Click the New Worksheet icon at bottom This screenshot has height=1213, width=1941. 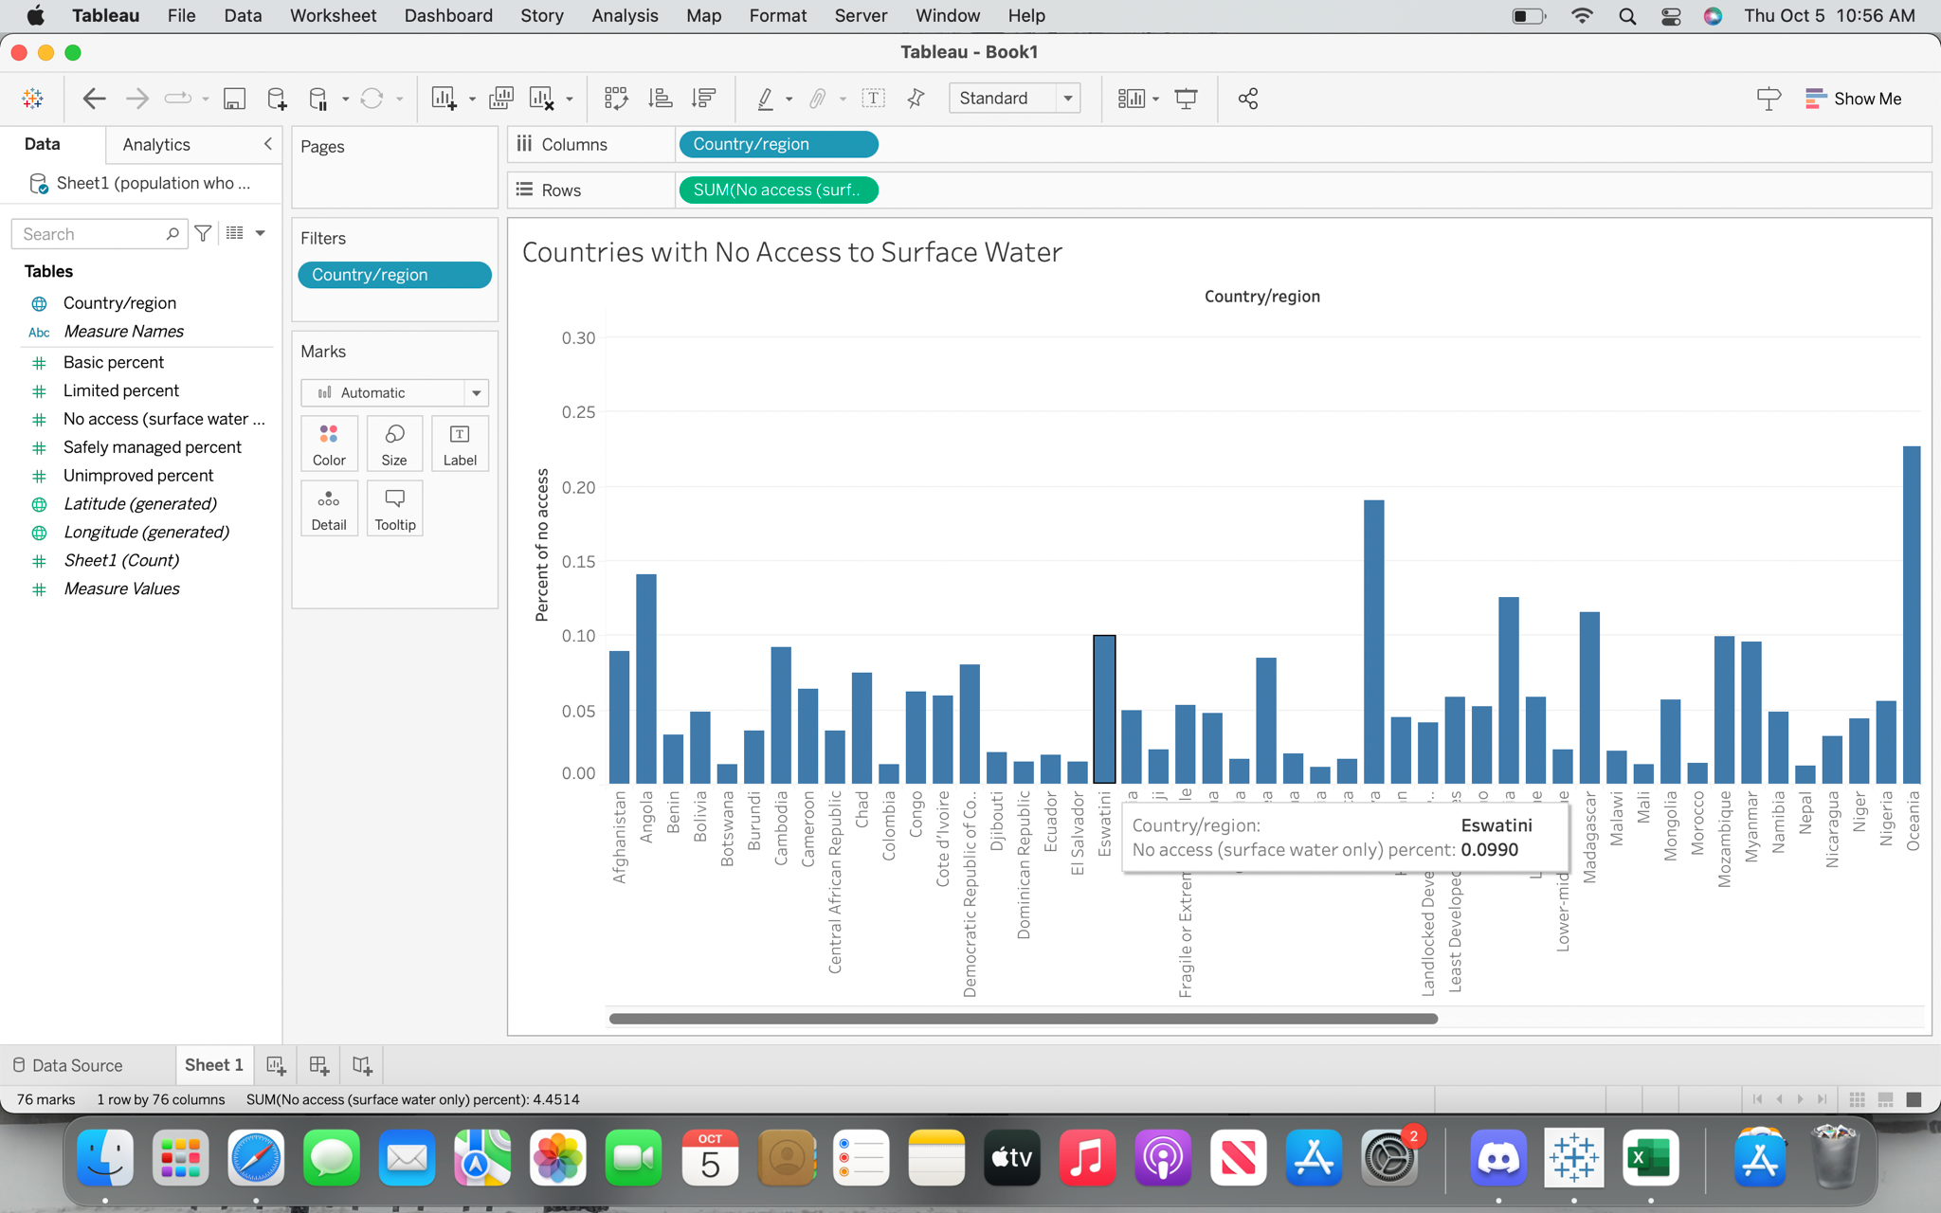click(276, 1065)
